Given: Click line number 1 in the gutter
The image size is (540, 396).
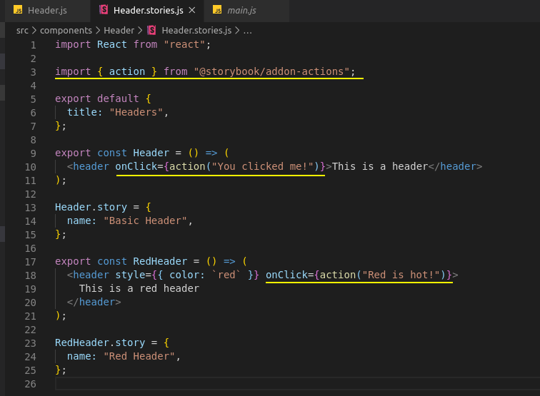Looking at the screenshot, I should [x=33, y=45].
